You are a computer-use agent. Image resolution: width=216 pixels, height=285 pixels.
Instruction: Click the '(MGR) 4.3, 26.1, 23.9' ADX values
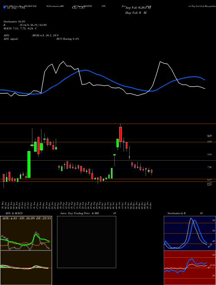pos(45,35)
